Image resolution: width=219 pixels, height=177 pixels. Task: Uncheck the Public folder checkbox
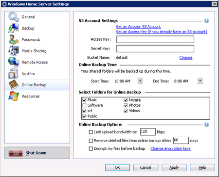[x=84, y=116]
